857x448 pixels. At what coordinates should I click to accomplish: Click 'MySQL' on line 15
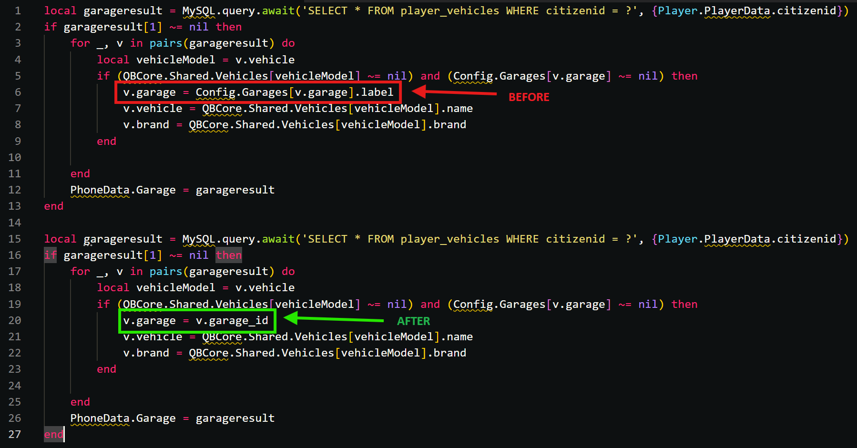point(199,239)
